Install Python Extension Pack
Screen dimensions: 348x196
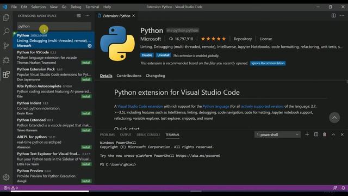tap(86, 79)
